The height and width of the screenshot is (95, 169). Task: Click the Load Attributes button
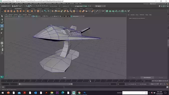pyautogui.click(x=147, y=77)
